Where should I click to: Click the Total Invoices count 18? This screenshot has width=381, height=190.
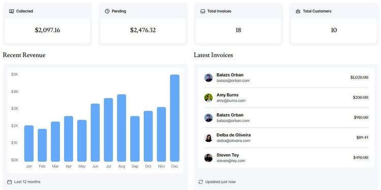(x=238, y=30)
